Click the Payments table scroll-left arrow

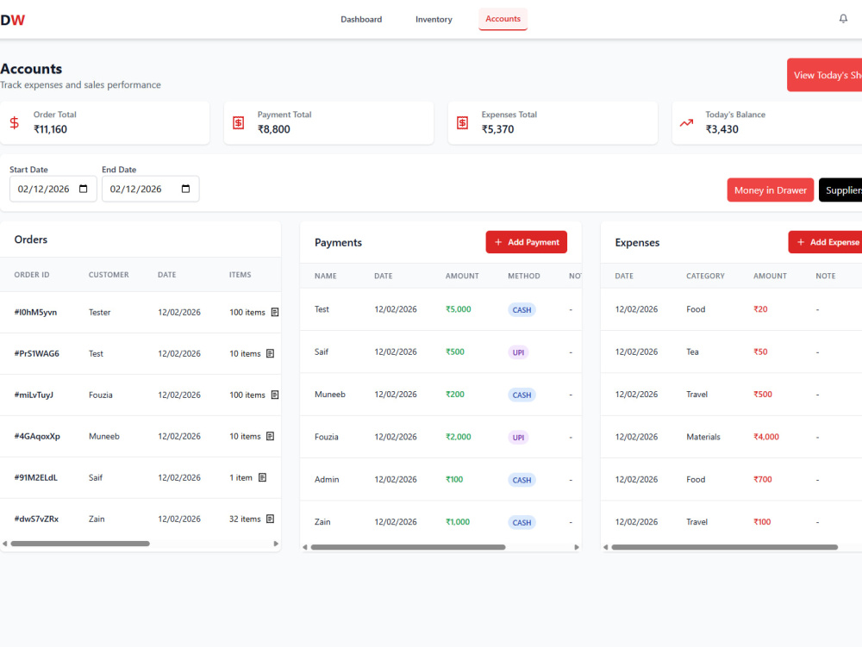tap(304, 547)
